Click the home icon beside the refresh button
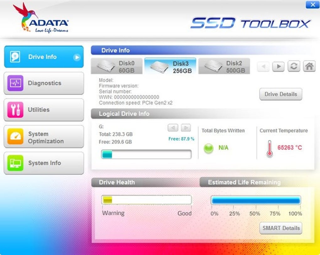 tap(309, 66)
